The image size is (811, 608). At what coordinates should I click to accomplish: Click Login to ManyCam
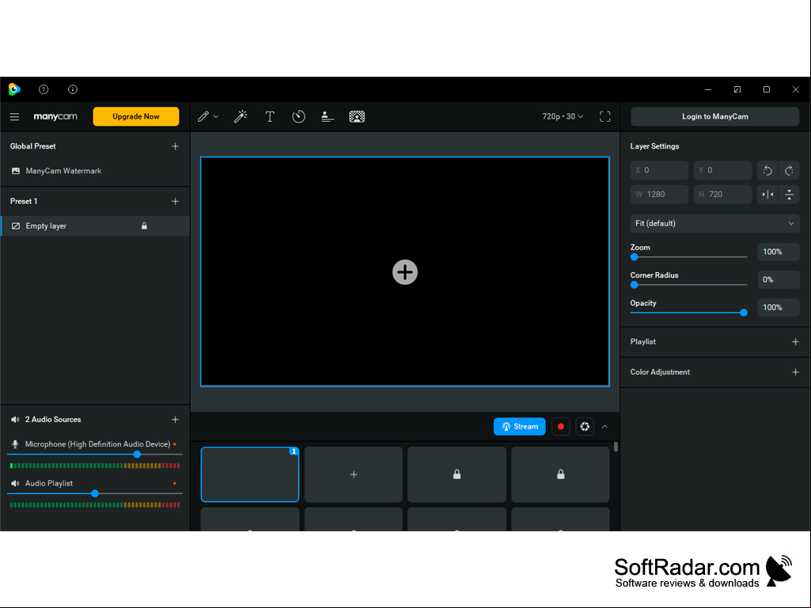pos(714,116)
